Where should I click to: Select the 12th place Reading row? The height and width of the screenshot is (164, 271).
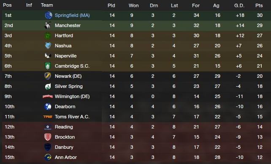click(135, 127)
